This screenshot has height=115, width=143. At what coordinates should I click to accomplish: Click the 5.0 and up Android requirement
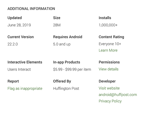tap(62, 44)
